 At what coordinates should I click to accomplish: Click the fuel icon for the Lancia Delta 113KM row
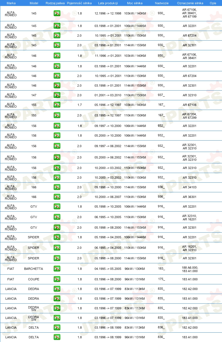[57, 328]
